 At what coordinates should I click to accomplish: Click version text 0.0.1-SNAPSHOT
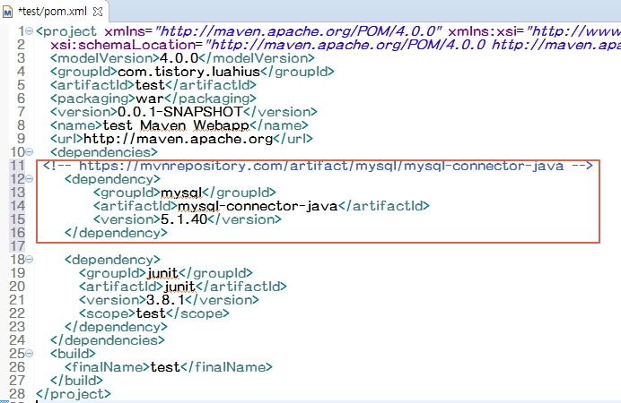(180, 112)
